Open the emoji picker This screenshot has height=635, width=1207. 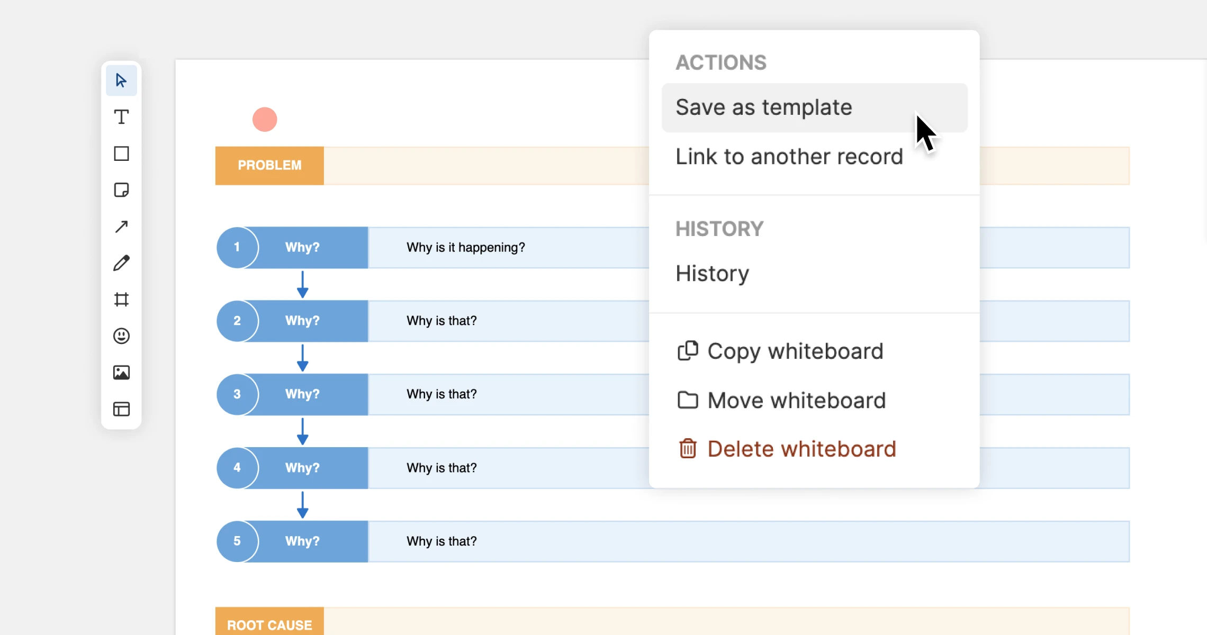121,336
